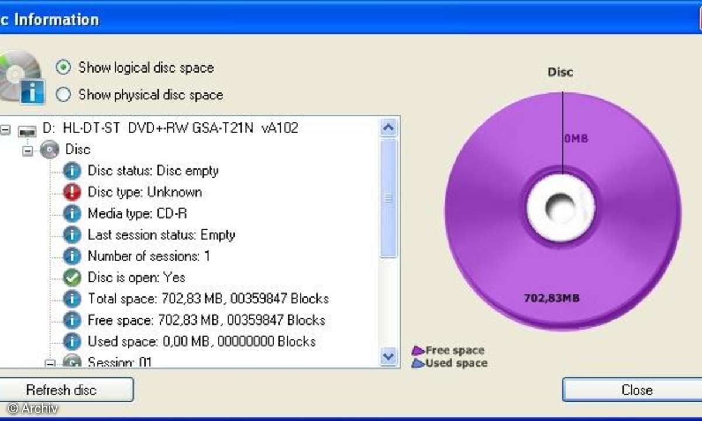
Task: Select Show physical disc space option
Action: pos(63,95)
